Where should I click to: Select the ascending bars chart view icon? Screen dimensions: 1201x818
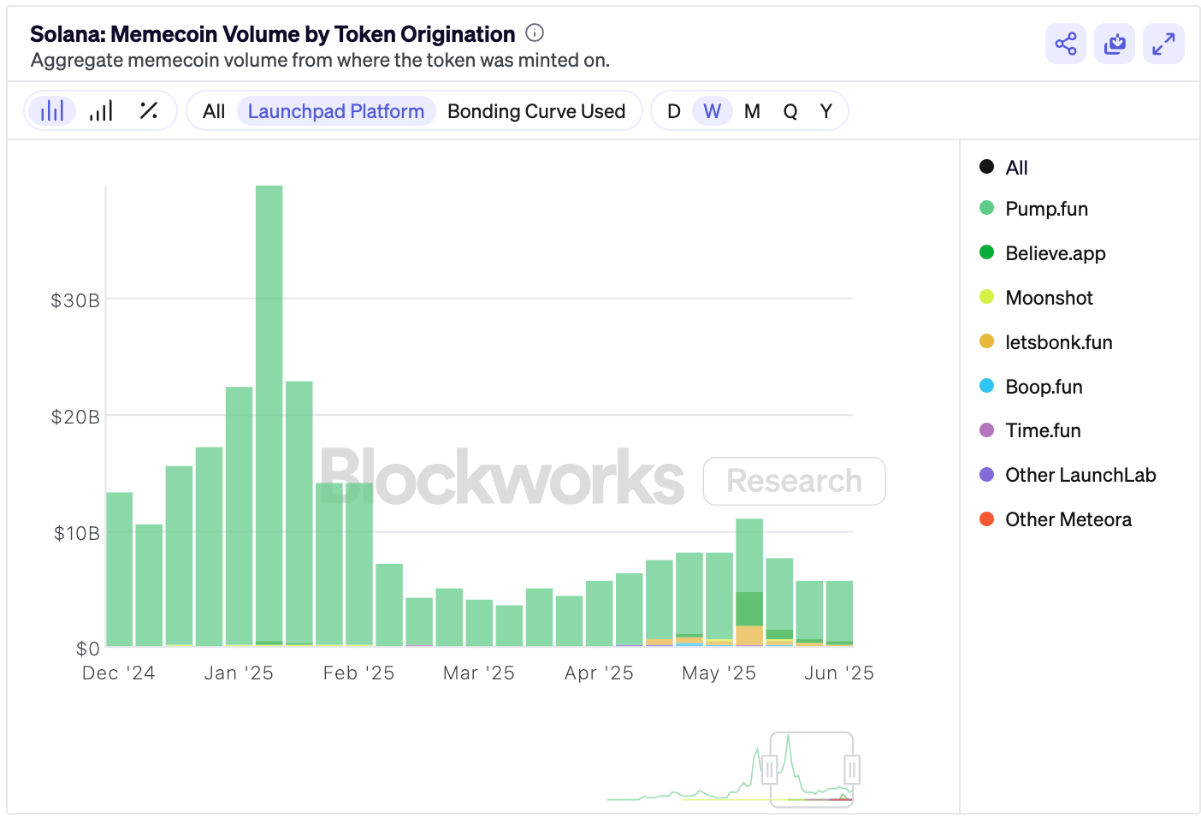[101, 111]
